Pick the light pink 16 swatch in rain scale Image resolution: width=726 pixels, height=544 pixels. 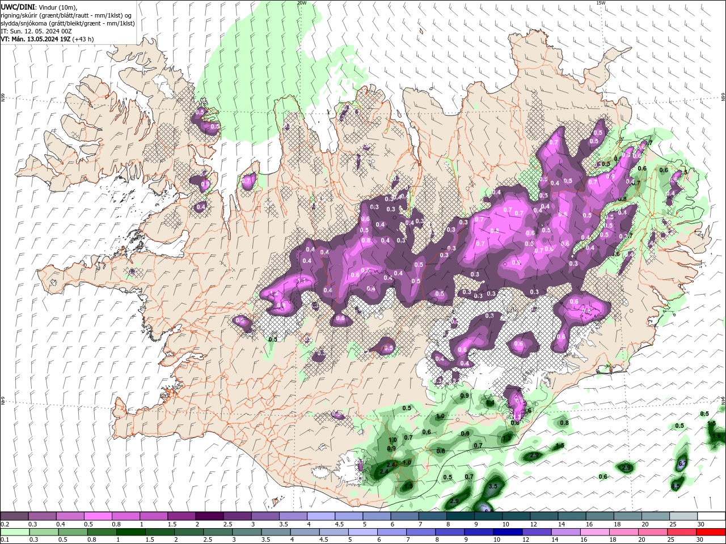click(x=594, y=532)
